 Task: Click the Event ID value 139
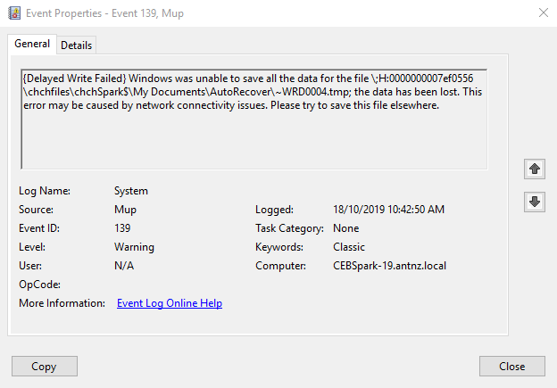(x=123, y=228)
